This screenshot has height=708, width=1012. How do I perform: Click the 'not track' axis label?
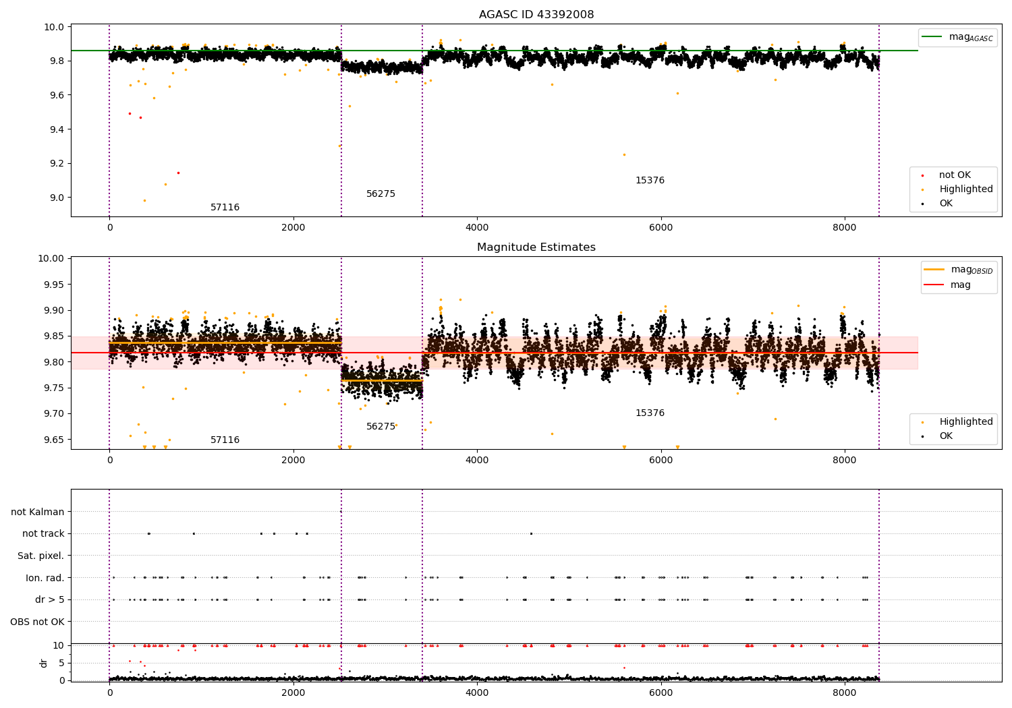[43, 534]
